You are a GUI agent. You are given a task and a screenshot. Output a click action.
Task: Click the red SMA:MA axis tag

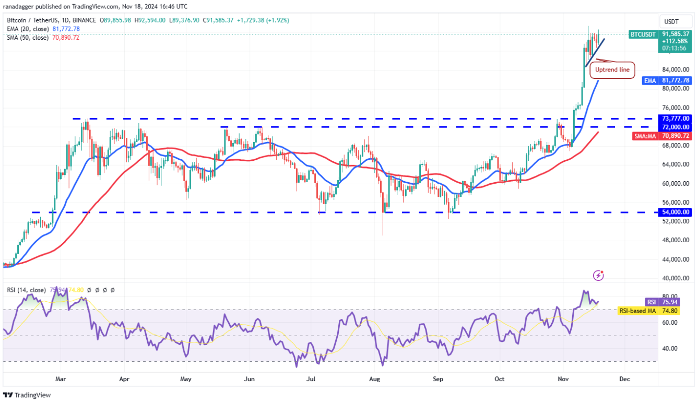(x=646, y=135)
